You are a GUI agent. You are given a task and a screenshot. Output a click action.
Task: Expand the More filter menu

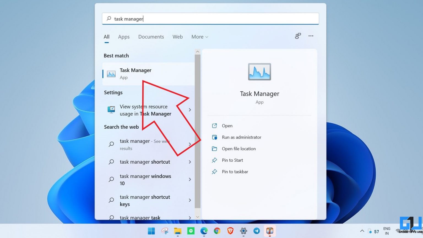pyautogui.click(x=199, y=37)
